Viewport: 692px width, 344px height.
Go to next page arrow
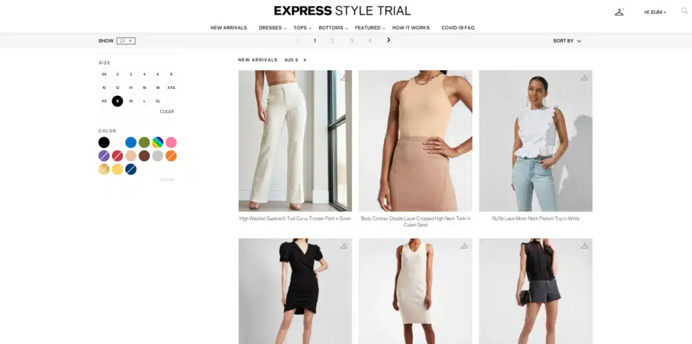click(389, 40)
